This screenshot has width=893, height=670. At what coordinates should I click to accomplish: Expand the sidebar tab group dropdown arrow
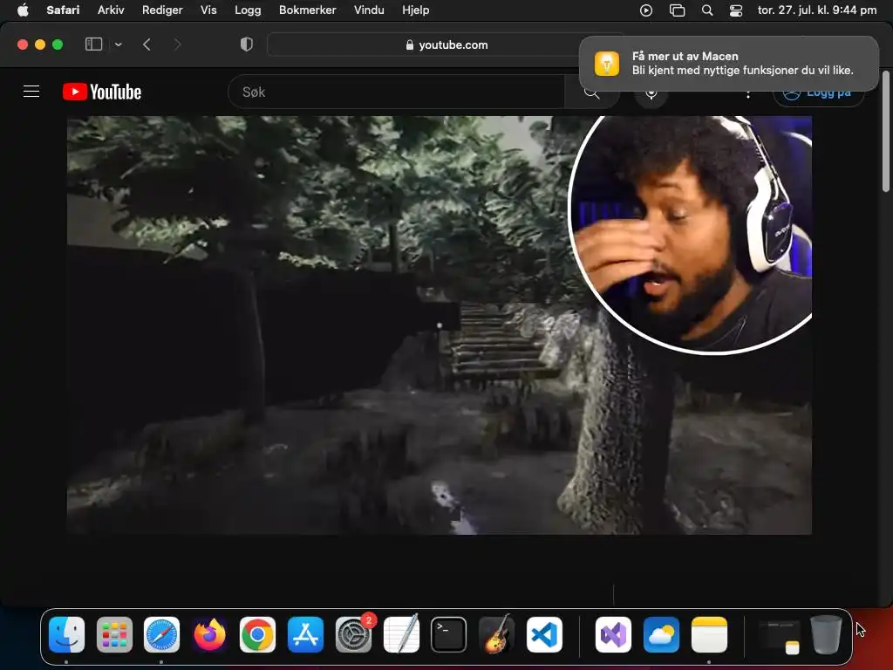point(119,44)
